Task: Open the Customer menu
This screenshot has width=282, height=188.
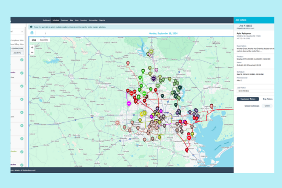Action: (64, 20)
